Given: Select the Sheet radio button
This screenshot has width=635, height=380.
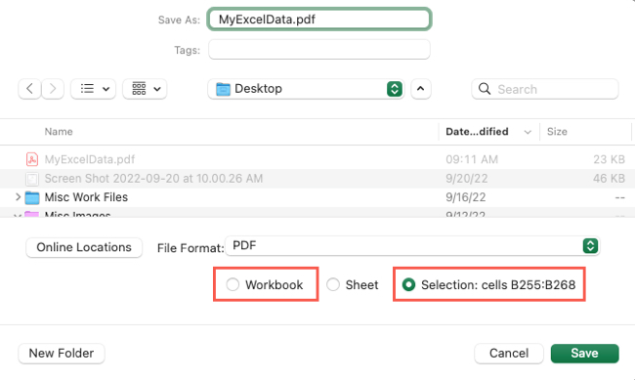Looking at the screenshot, I should [333, 284].
